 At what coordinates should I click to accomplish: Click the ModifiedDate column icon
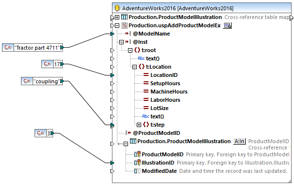coord(137,171)
